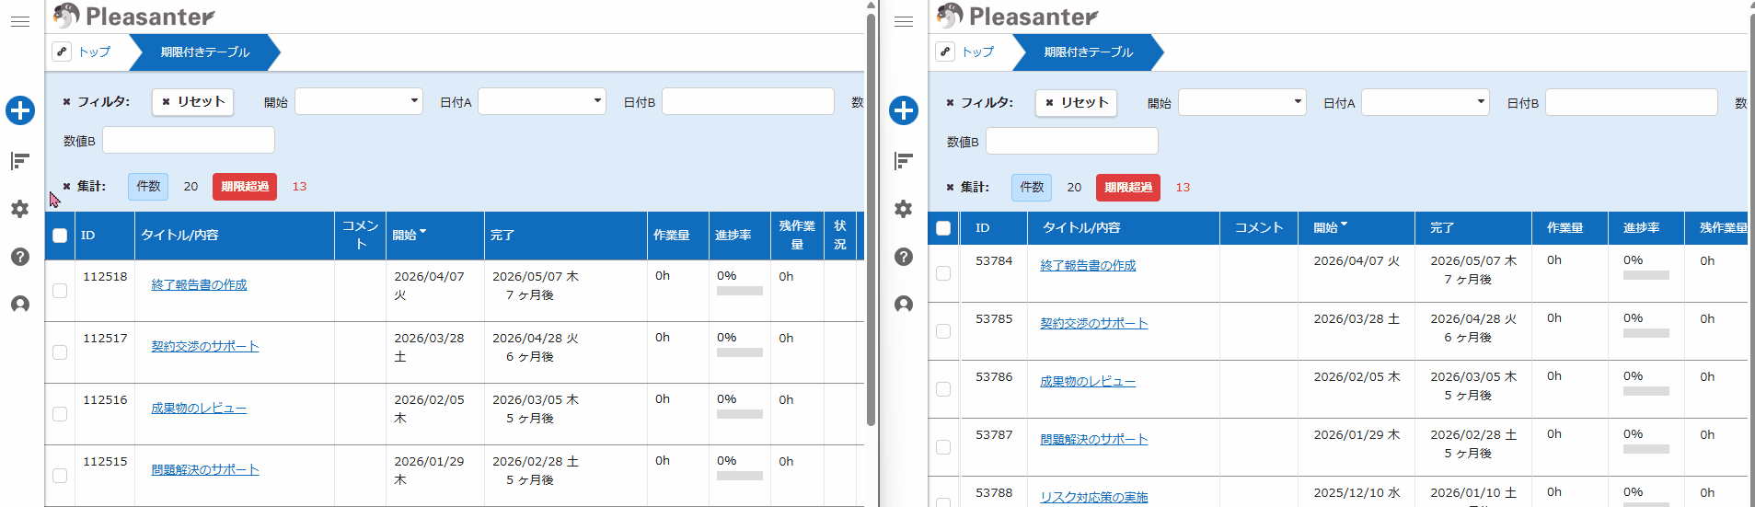
Task: Go to トップ breadcrumb in right pane
Action: pos(977,52)
